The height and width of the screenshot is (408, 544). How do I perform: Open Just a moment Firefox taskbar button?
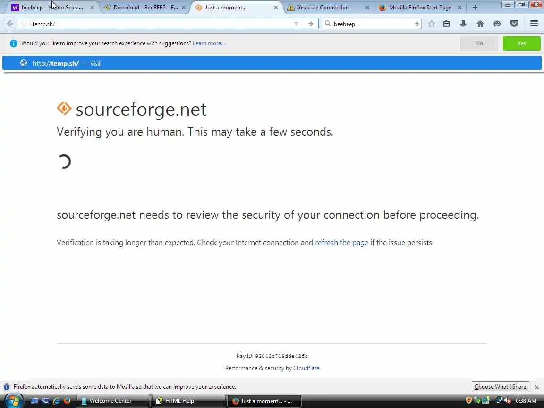pyautogui.click(x=264, y=401)
